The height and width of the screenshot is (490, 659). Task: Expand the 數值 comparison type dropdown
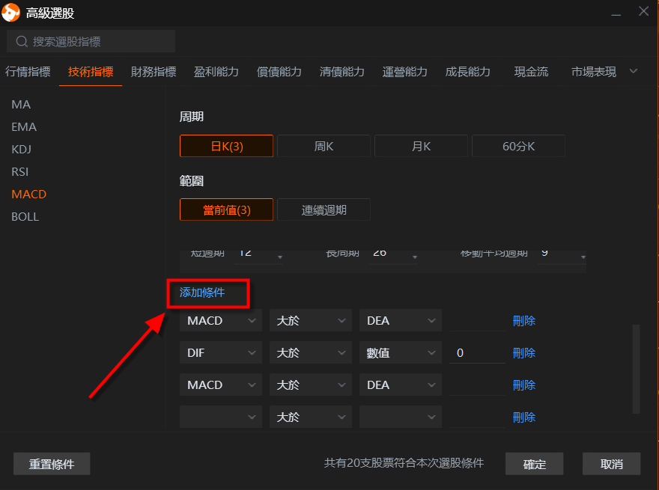click(401, 353)
